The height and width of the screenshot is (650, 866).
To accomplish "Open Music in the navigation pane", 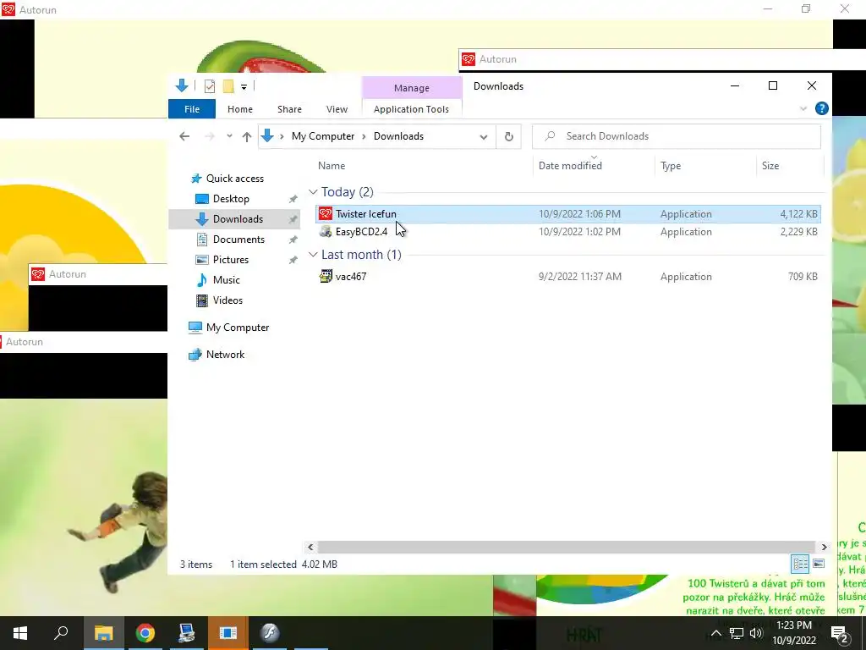I will [x=227, y=280].
